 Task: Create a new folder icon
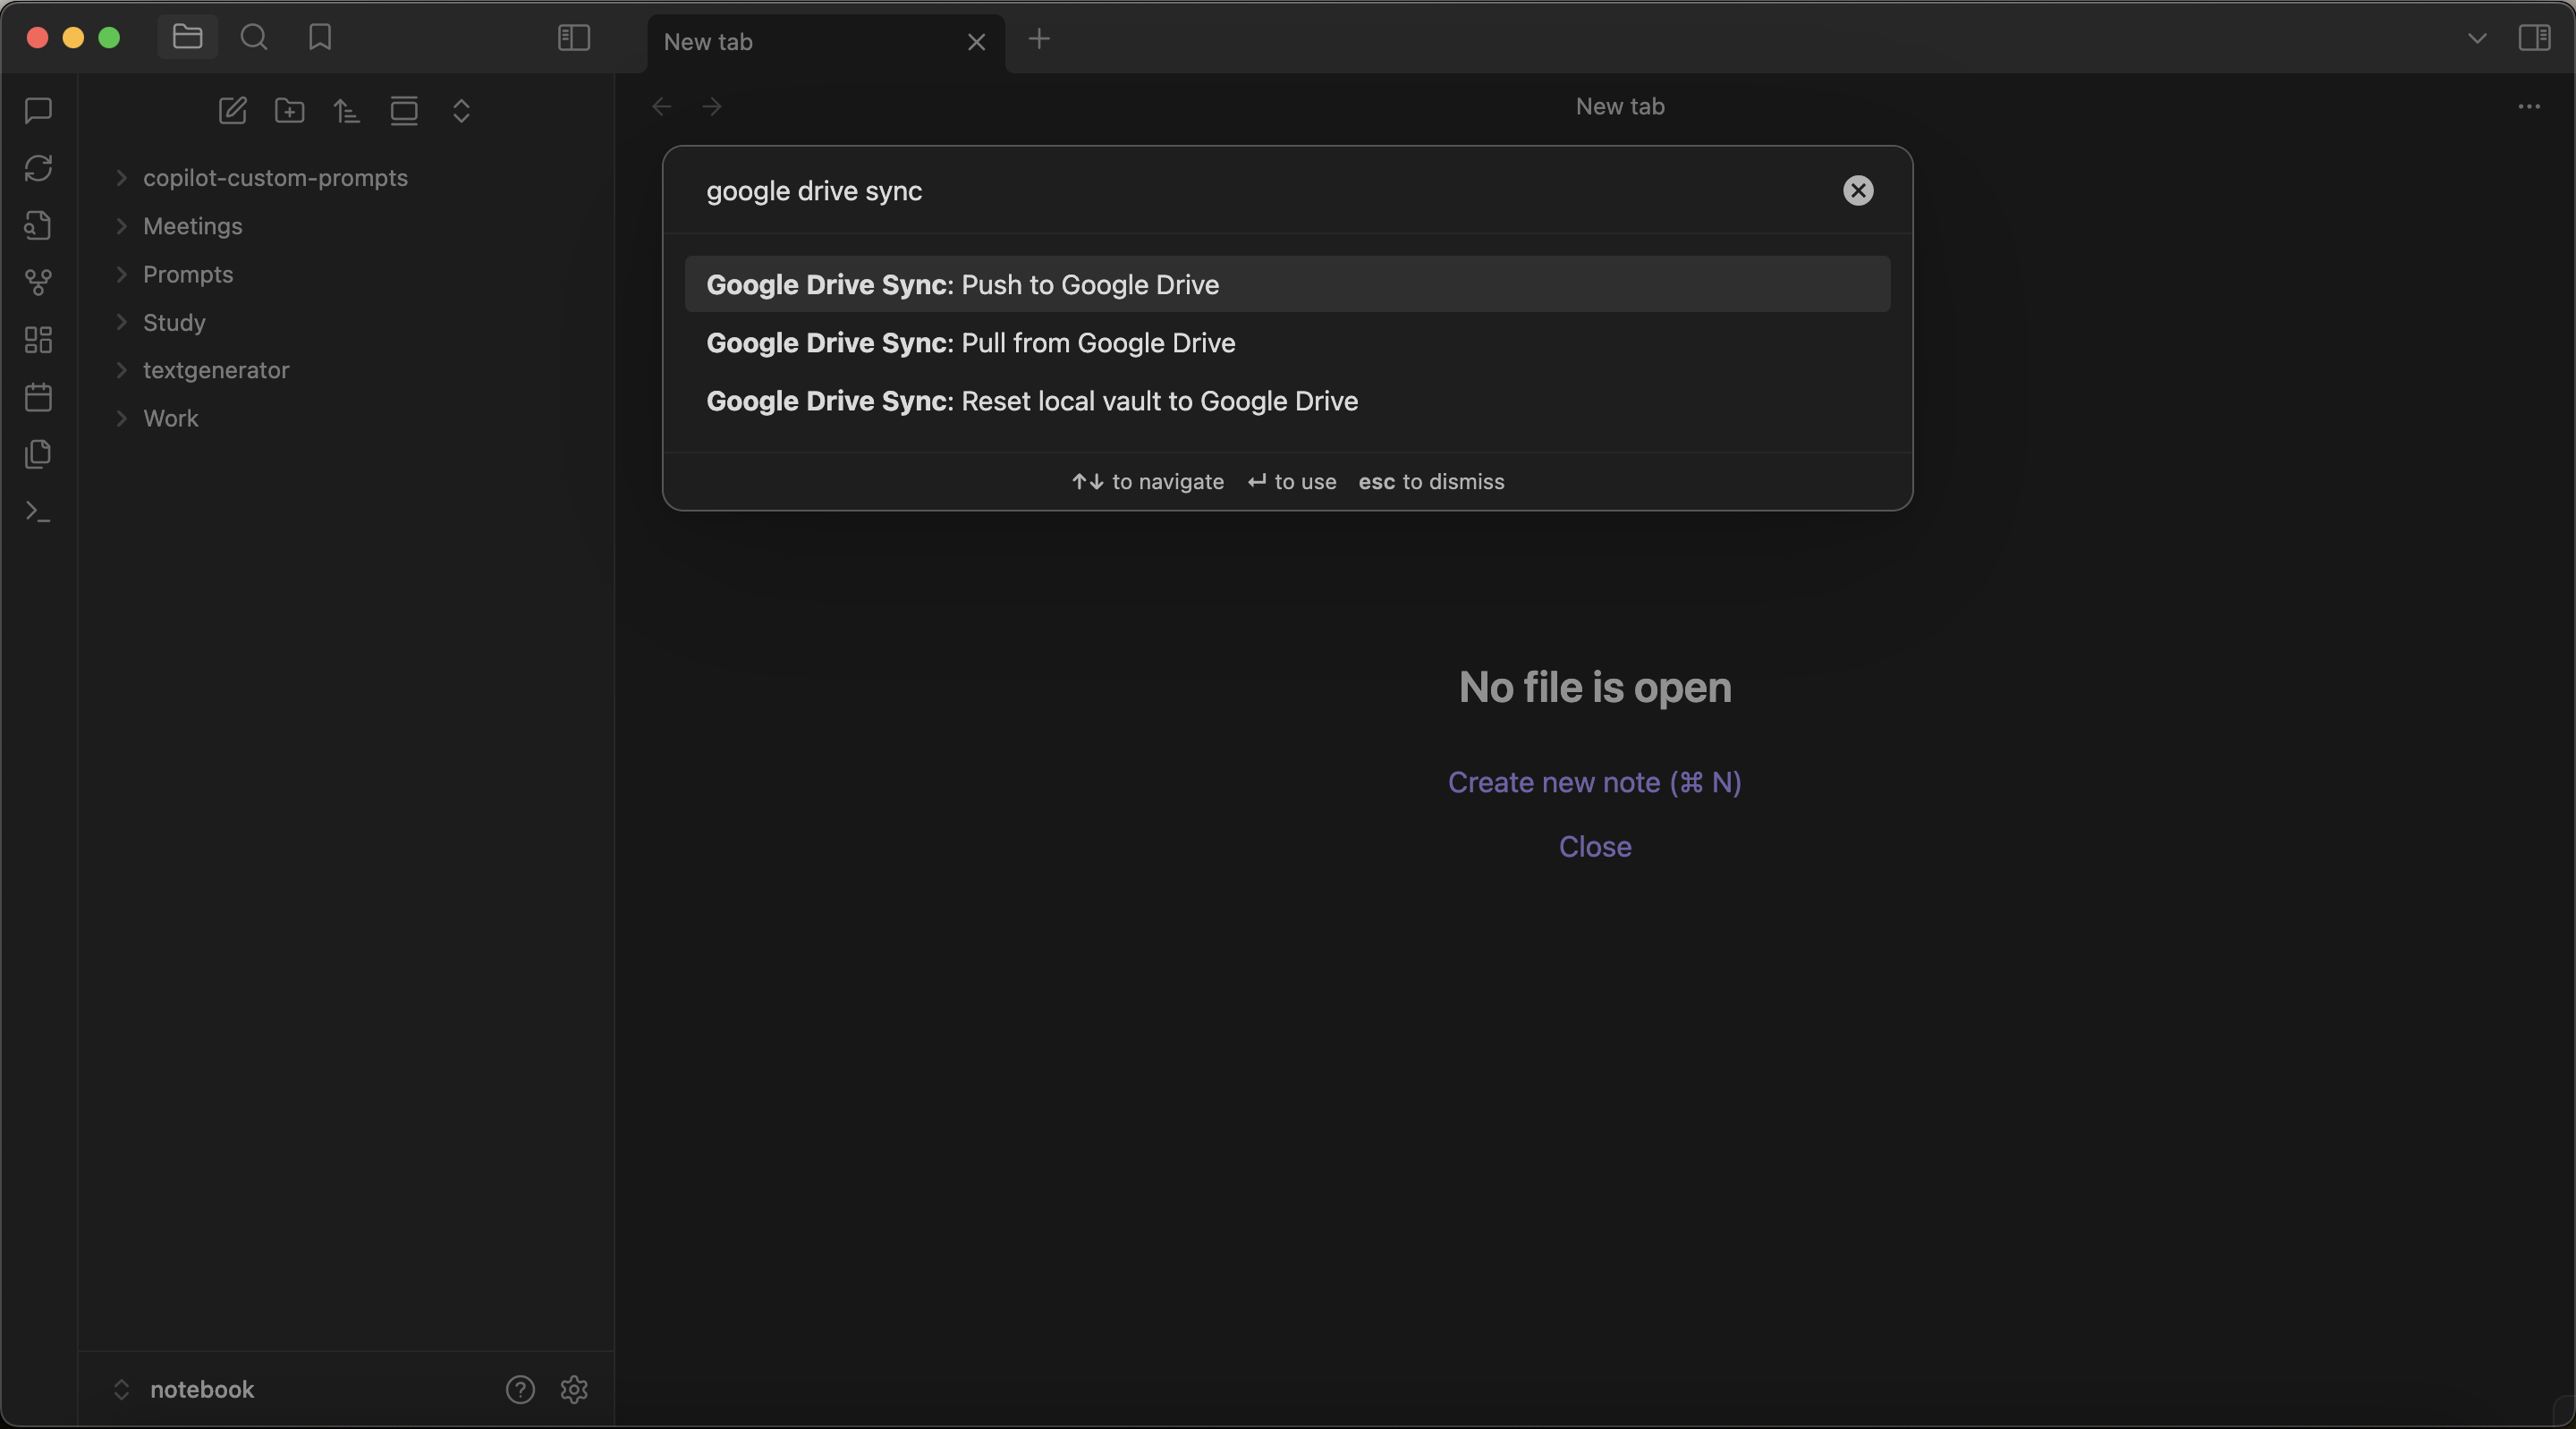[x=289, y=110]
